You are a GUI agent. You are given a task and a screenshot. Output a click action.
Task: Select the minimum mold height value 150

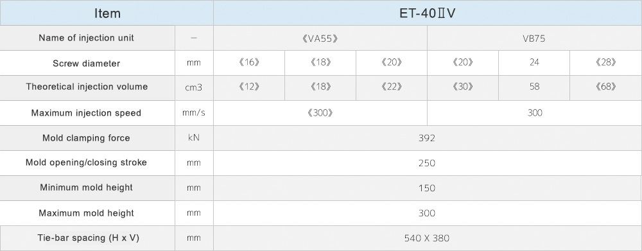click(428, 188)
